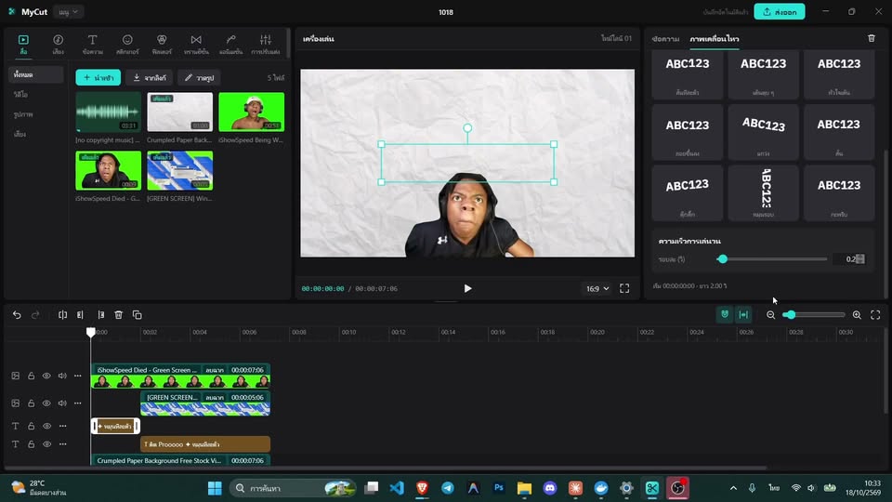This screenshot has height=502, width=892.
Task: Open the Adjustment sliders icon tab
Action: 266,44
